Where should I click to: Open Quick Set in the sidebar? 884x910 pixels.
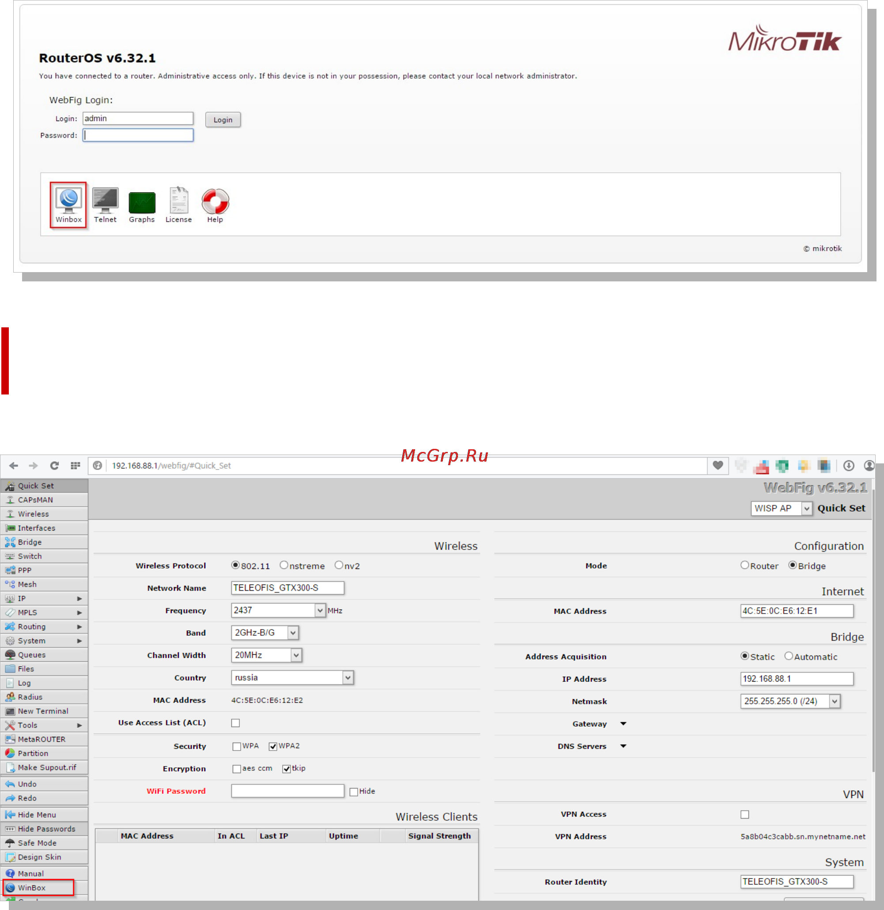[x=44, y=485]
